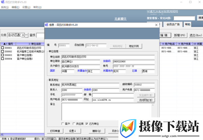
Task: Check the box for row S00001
Action: [x=2, y=48]
